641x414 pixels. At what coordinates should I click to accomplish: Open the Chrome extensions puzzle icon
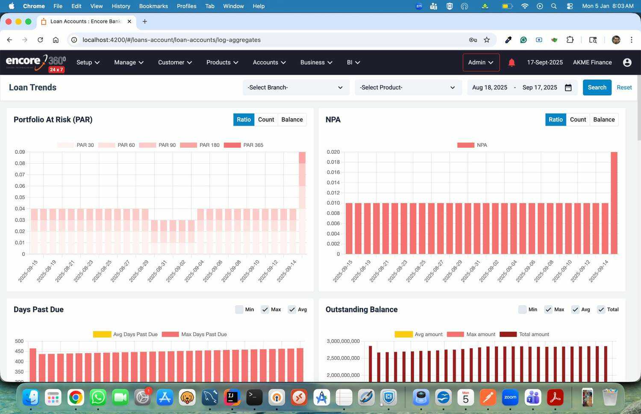[x=570, y=40]
